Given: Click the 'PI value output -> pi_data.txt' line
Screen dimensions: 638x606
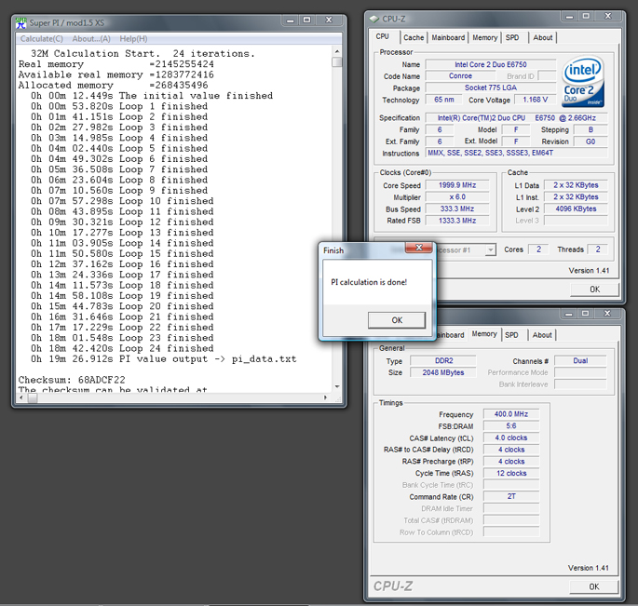Looking at the screenshot, I should coord(164,359).
